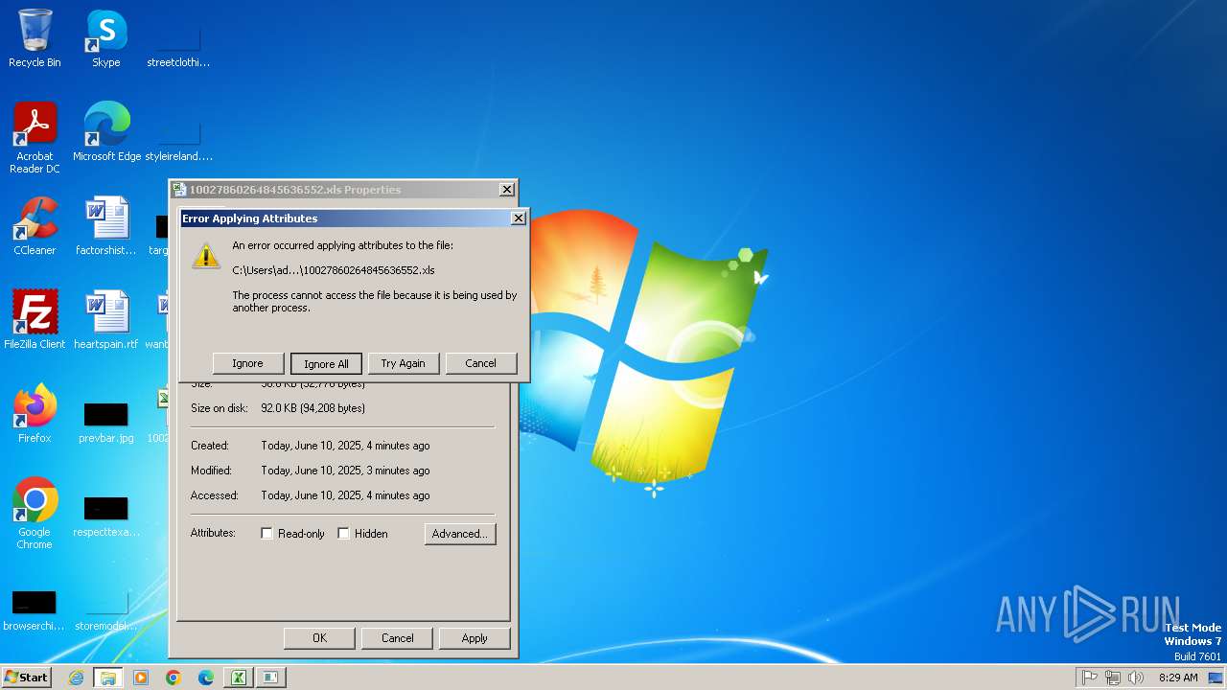Click the Size on disk value 92.0 KB
The image size is (1227, 690).
(313, 408)
